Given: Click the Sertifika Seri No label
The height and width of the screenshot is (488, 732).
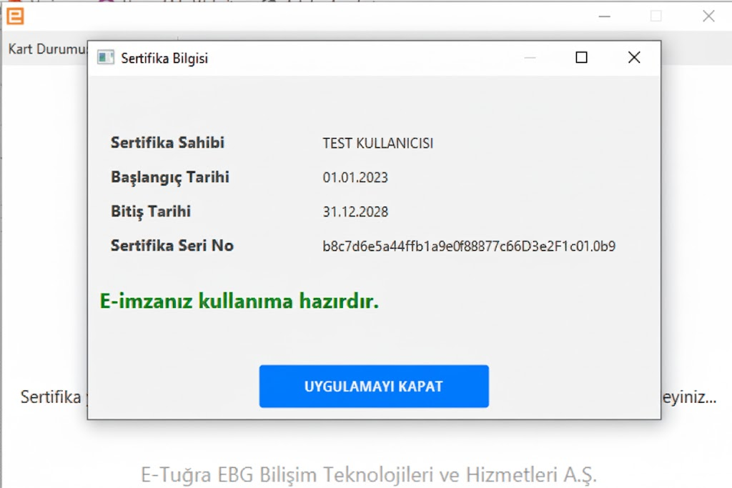Looking at the screenshot, I should click(x=172, y=245).
